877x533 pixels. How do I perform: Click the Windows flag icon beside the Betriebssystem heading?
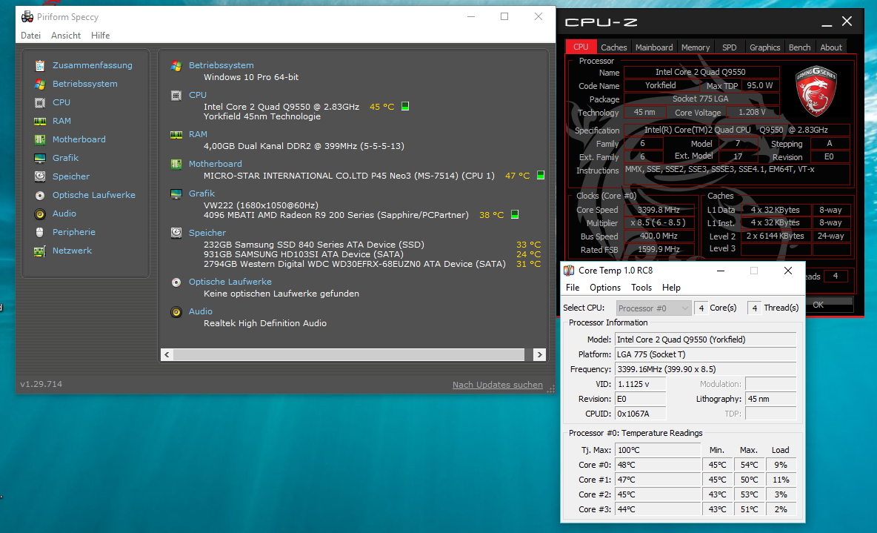pos(176,65)
